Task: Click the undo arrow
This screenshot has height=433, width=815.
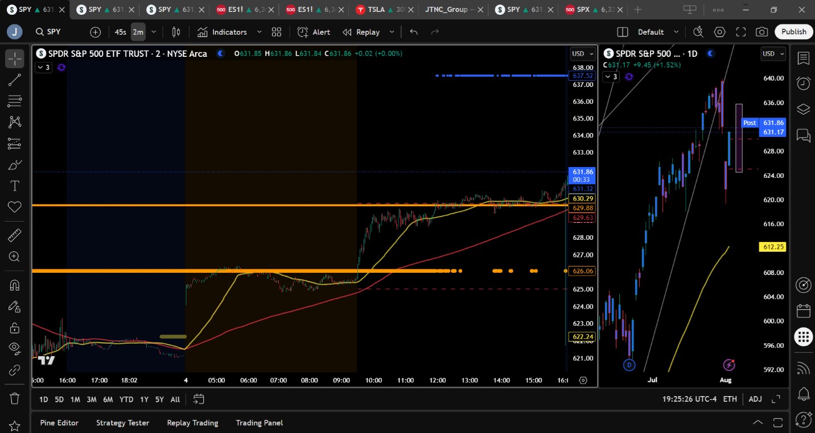Action: (x=414, y=32)
